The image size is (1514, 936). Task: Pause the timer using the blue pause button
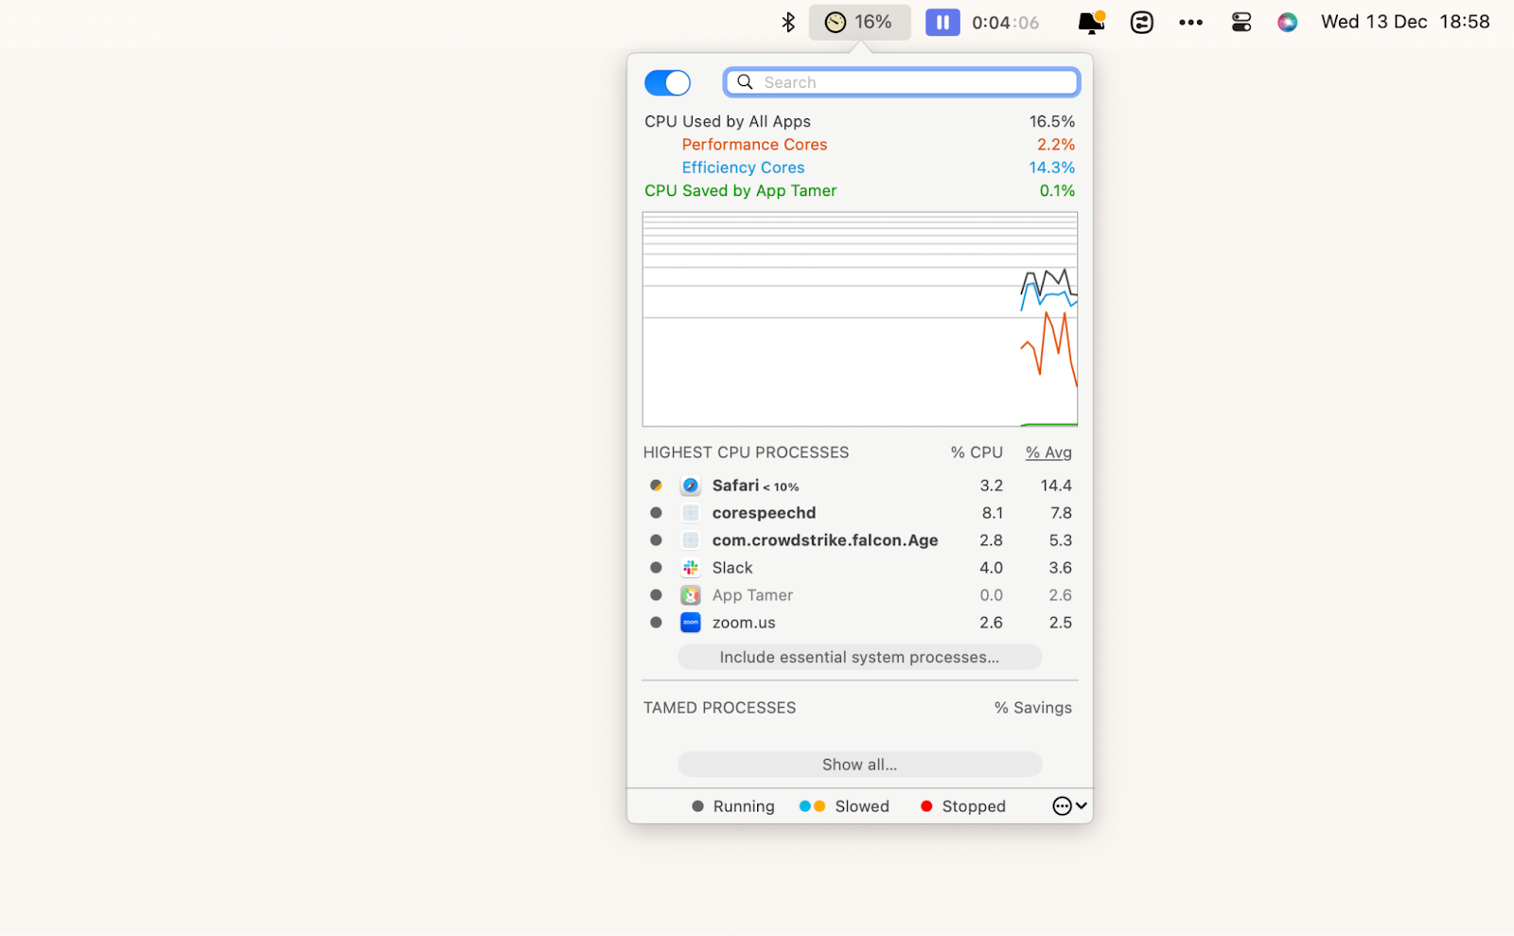pos(942,21)
